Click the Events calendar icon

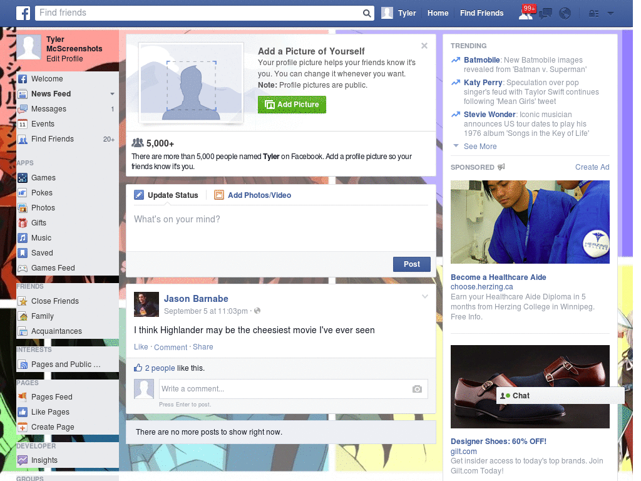coord(23,124)
